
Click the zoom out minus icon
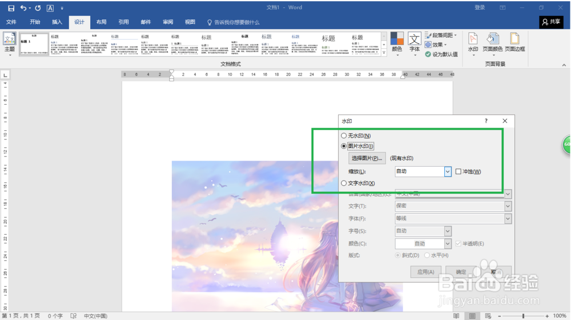coord(500,316)
